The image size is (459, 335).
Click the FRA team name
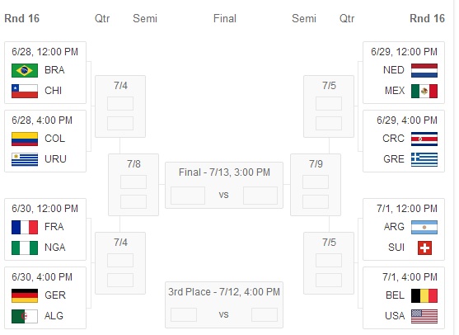tap(54, 227)
